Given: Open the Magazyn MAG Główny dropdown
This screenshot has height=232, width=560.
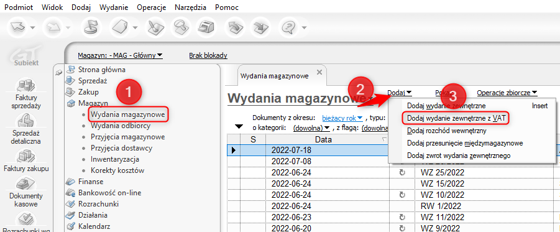Looking at the screenshot, I should tap(120, 55).
